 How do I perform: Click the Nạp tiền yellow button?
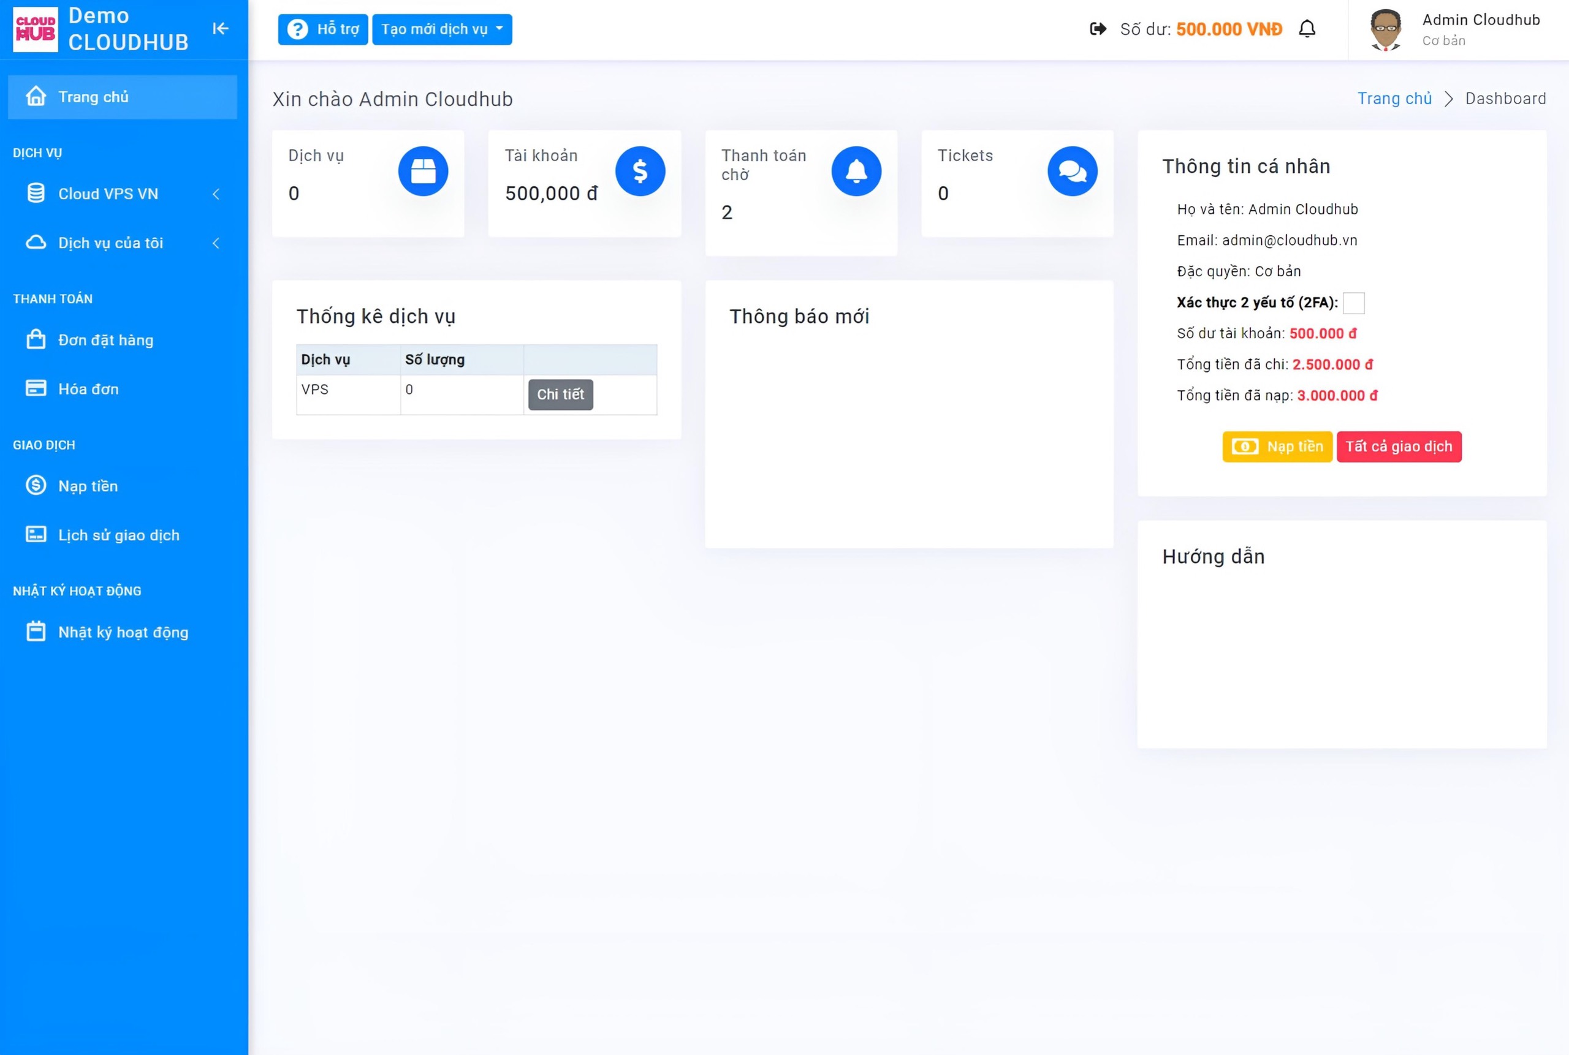[x=1276, y=446]
